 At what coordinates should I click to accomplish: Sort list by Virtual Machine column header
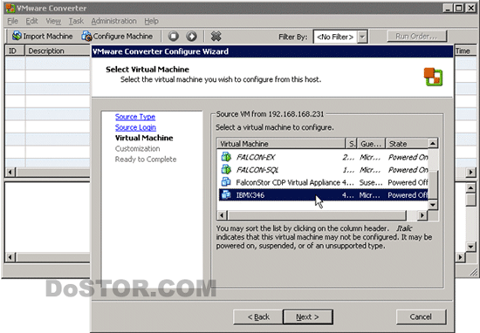click(x=281, y=144)
